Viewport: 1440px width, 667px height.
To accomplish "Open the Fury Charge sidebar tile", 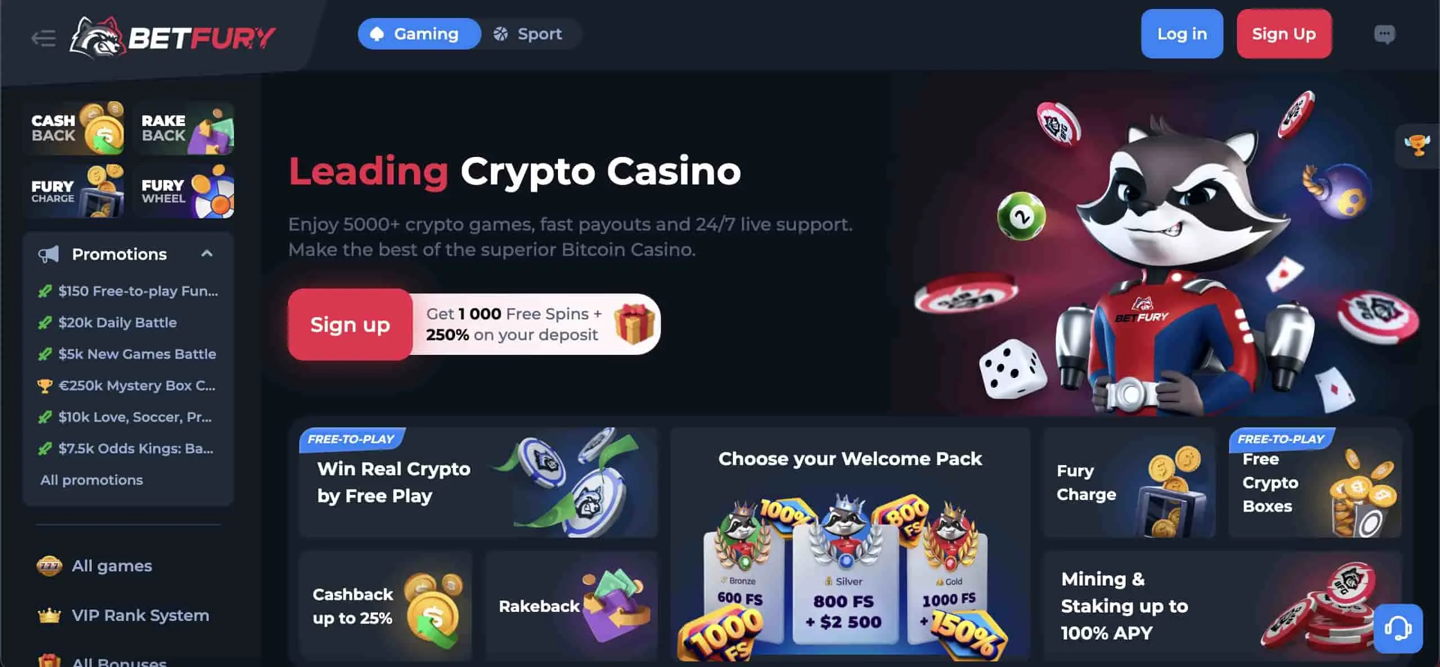I will 74,191.
